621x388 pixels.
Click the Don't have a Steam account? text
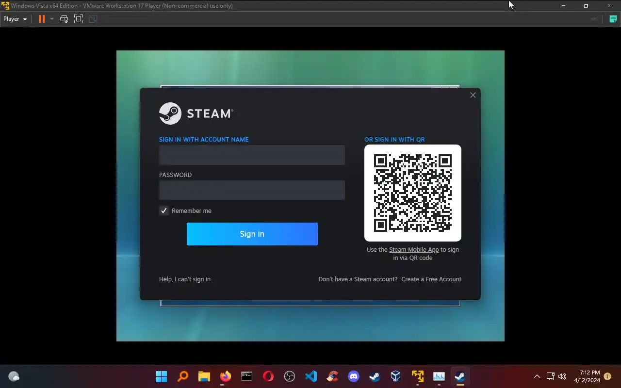358,279
